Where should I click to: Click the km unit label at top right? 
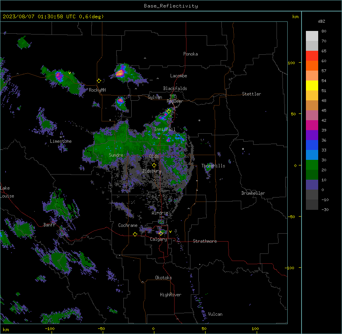(295, 17)
